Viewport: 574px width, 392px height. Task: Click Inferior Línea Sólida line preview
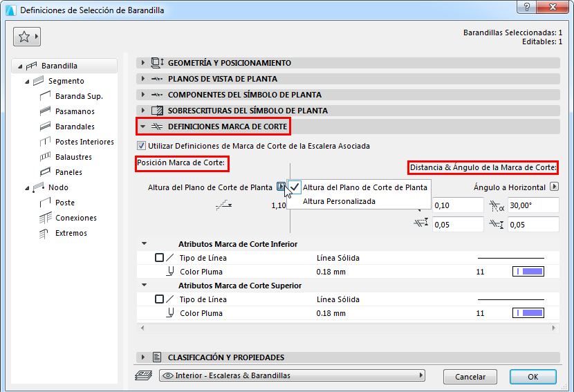511,258
